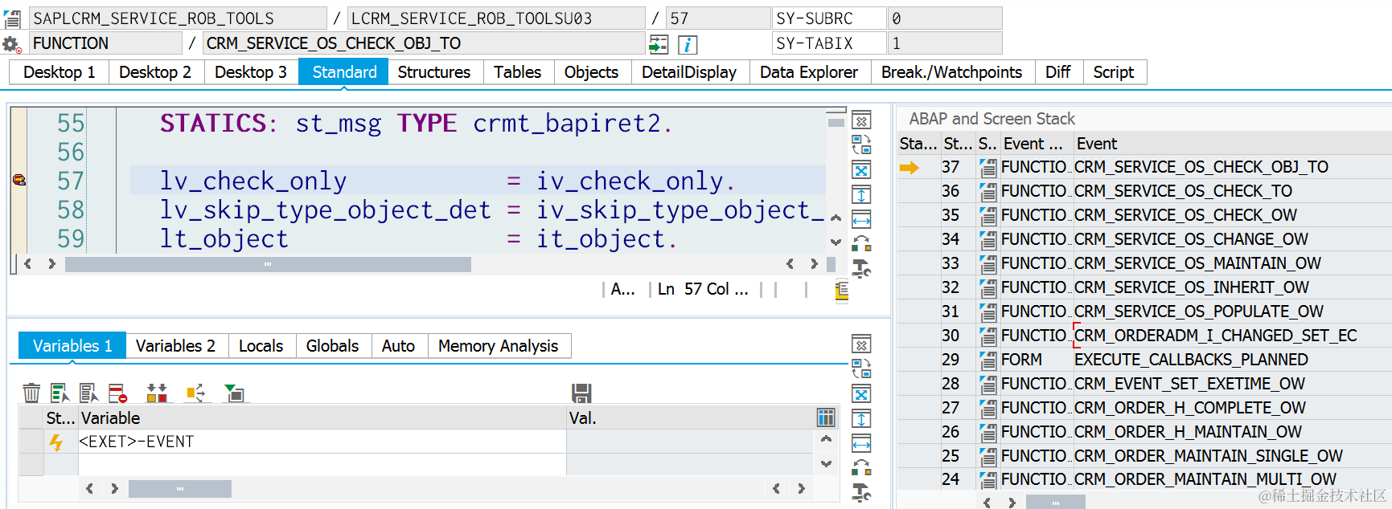
Task: Open the Diff tab
Action: pos(1058,72)
